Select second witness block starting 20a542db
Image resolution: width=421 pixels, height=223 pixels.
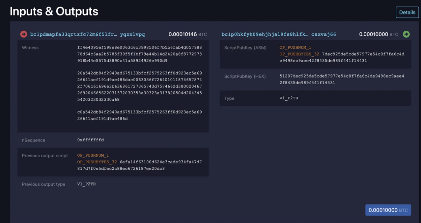pyautogui.click(x=139, y=86)
